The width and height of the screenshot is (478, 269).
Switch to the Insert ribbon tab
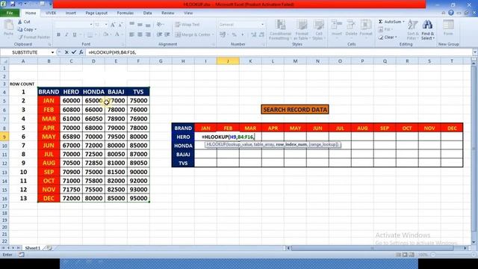point(71,13)
